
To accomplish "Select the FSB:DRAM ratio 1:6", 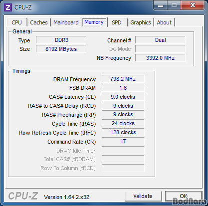I will [123, 88].
